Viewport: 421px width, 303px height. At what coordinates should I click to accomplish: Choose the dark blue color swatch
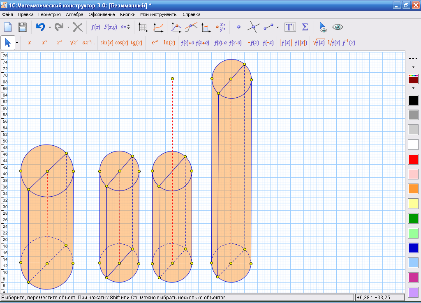413,248
